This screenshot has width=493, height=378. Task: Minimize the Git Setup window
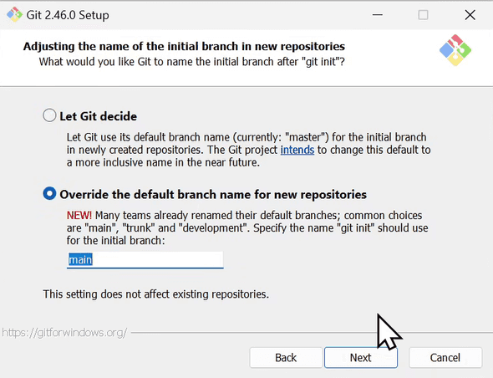click(378, 15)
